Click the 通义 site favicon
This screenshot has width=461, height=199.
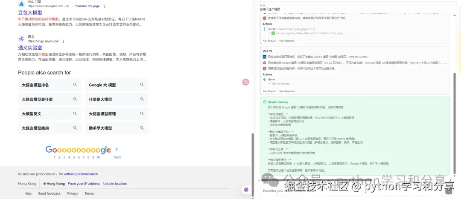[21, 39]
